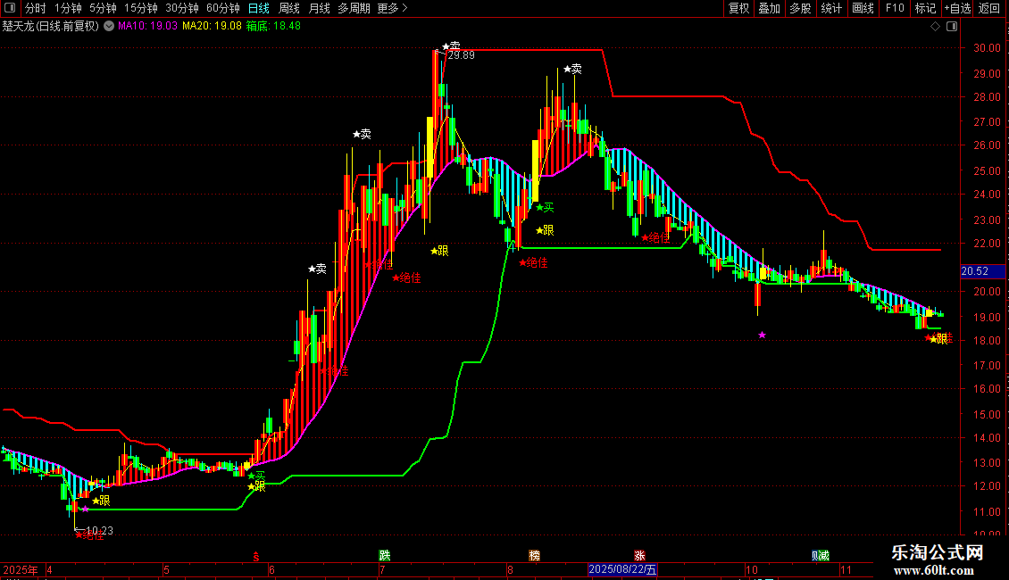Select the highlighted 日线 daily tab

click(259, 8)
